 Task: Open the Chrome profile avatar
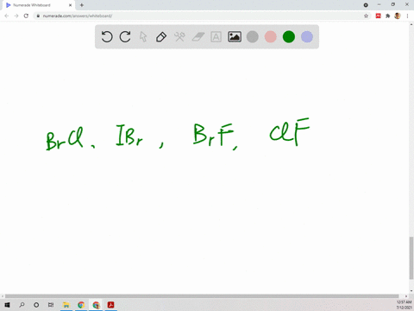[398, 16]
